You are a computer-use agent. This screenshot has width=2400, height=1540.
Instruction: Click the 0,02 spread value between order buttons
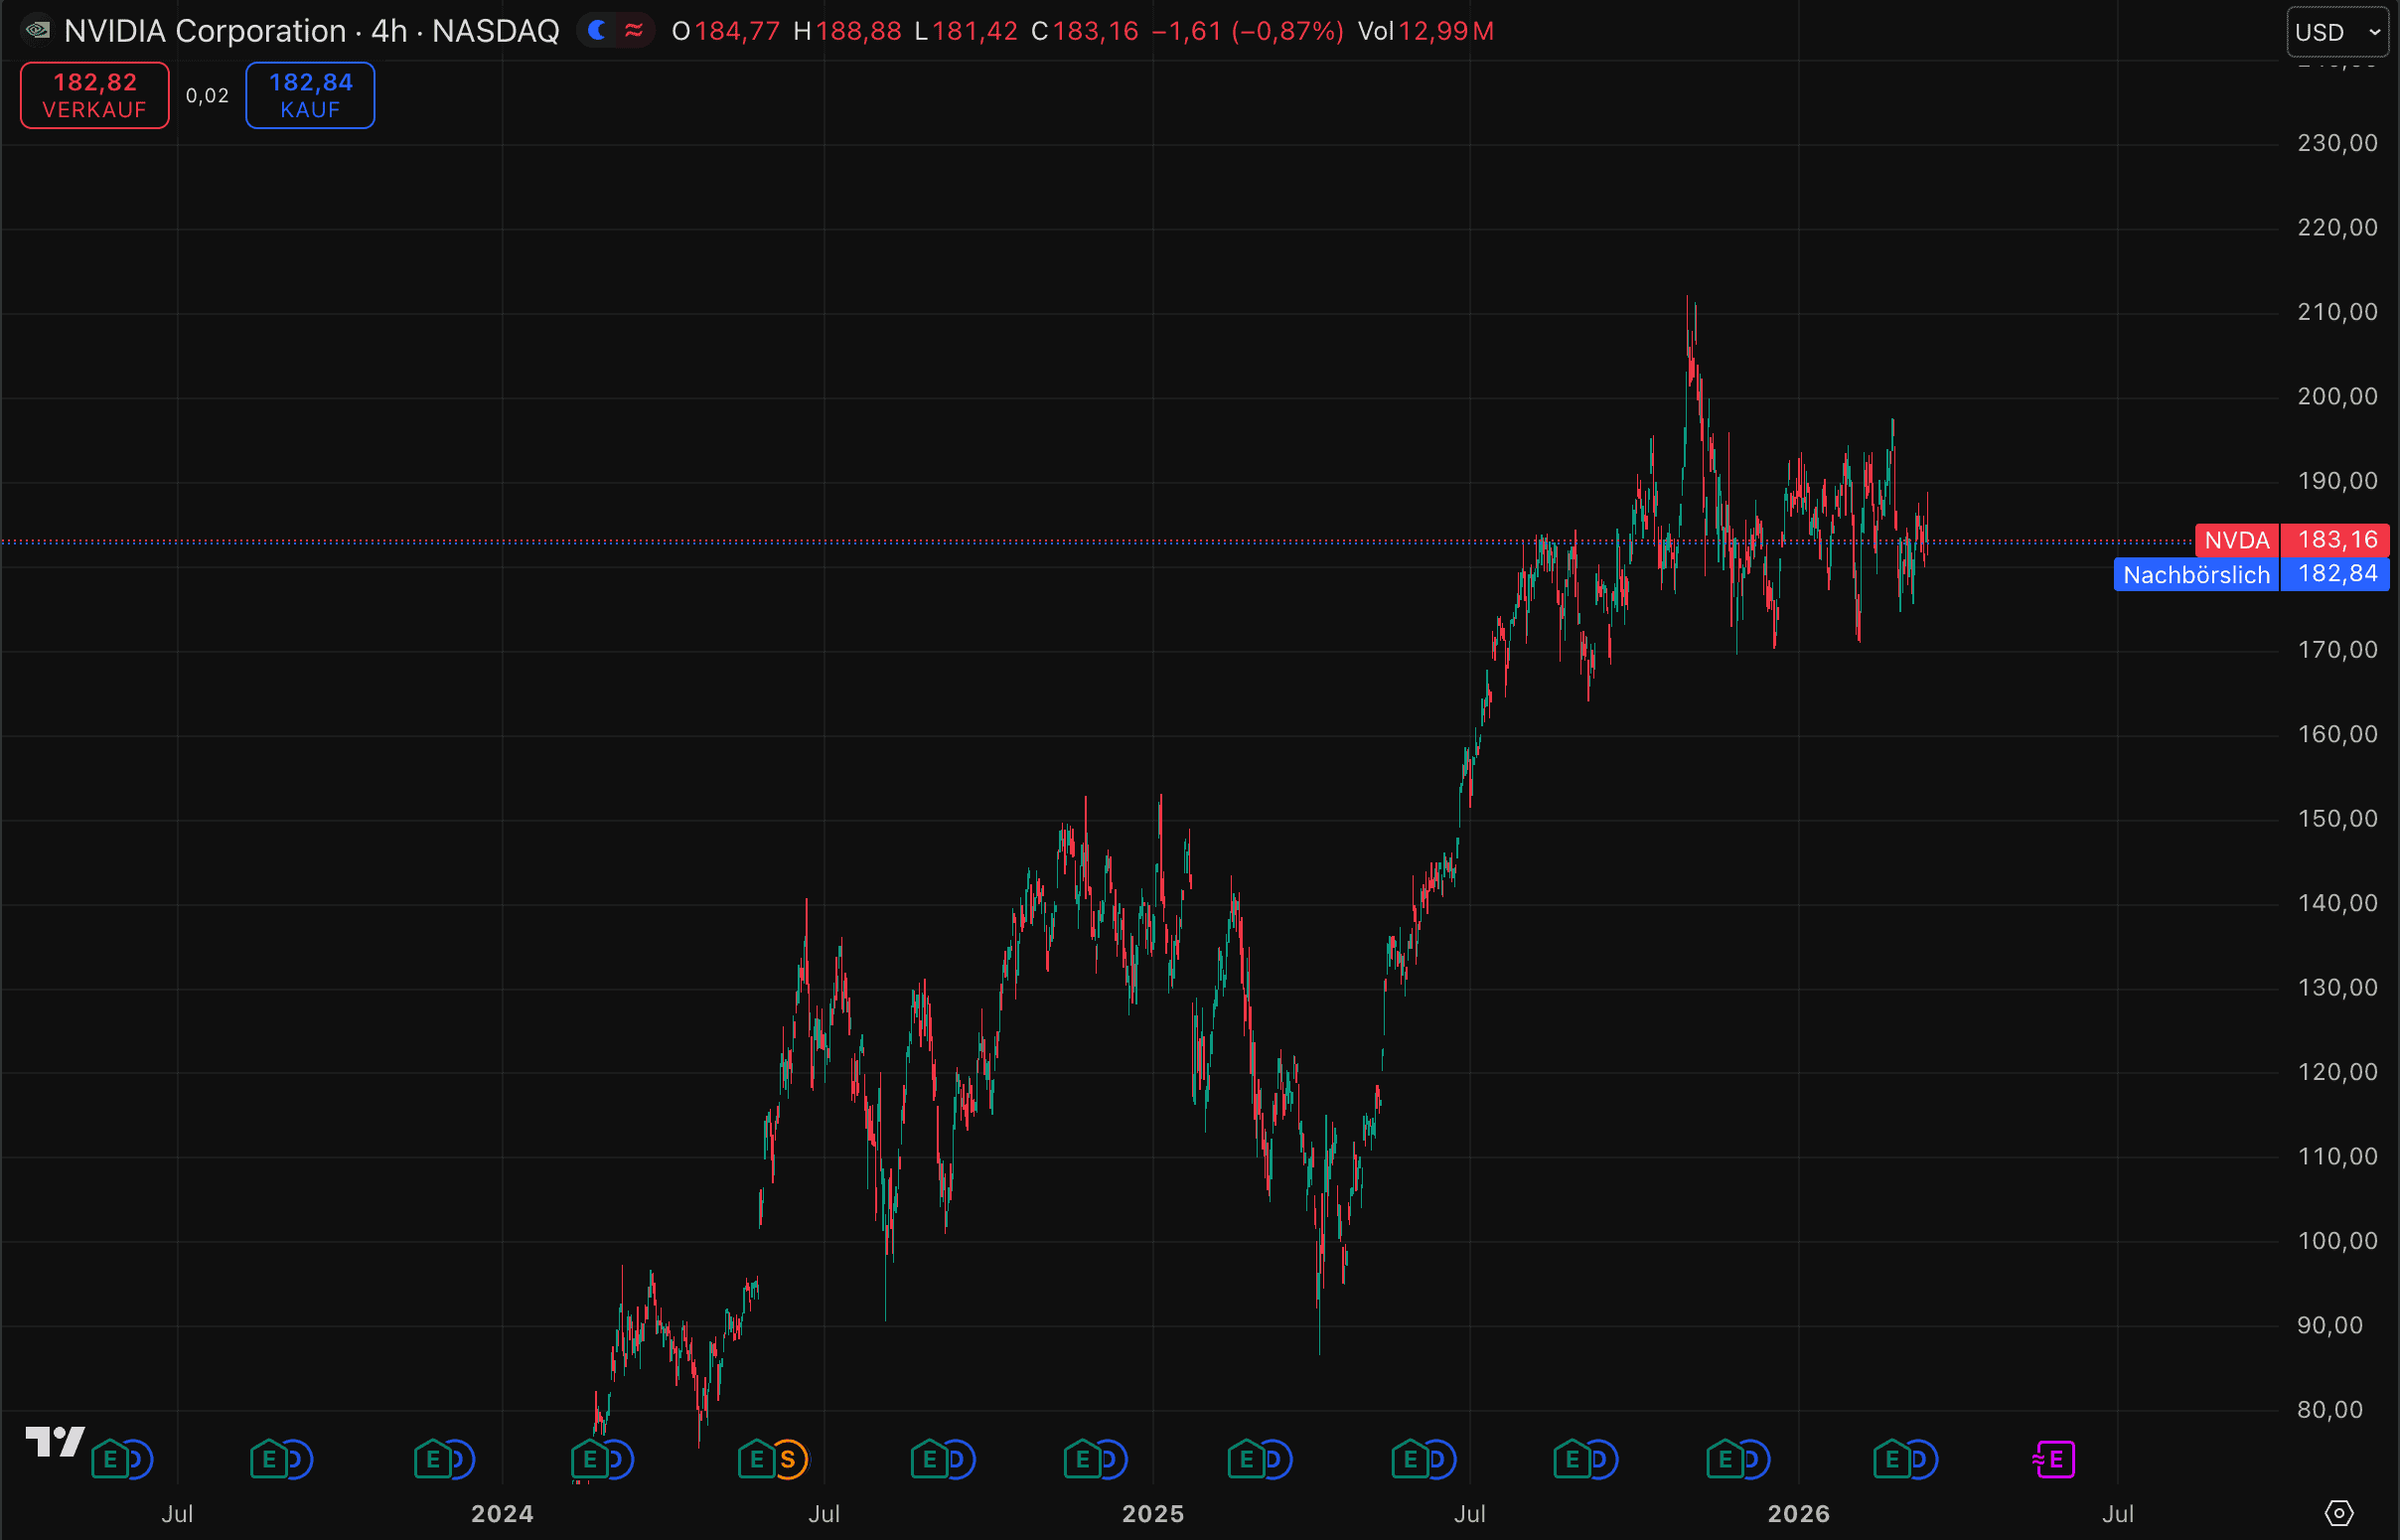point(207,96)
